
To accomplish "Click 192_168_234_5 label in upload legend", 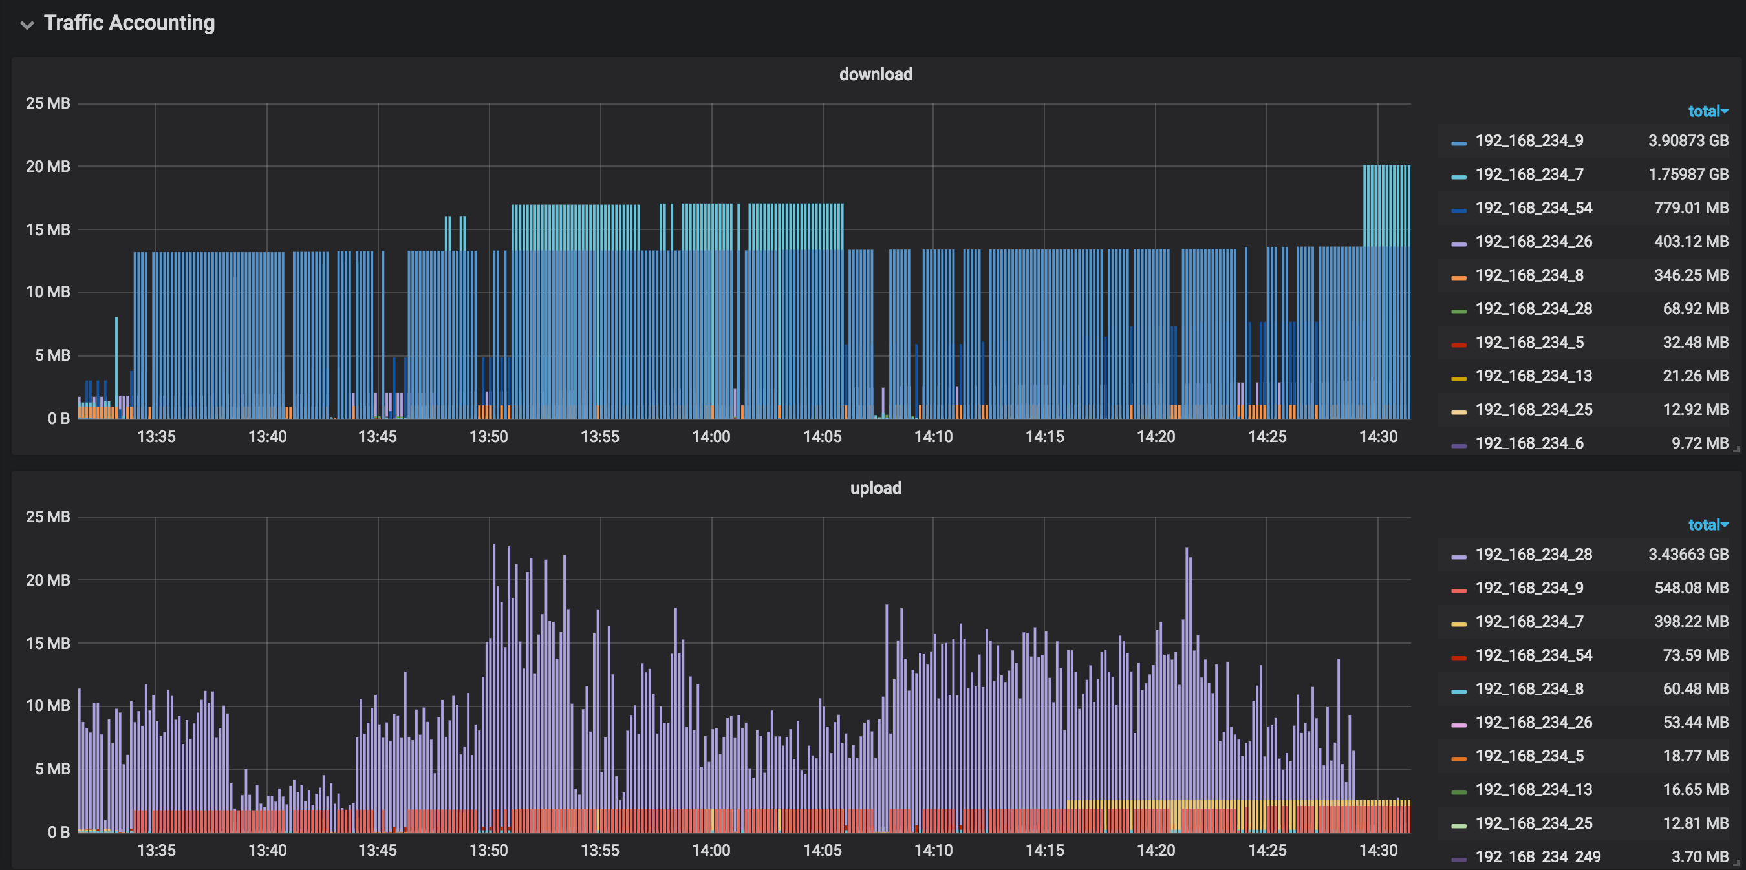I will click(1529, 756).
